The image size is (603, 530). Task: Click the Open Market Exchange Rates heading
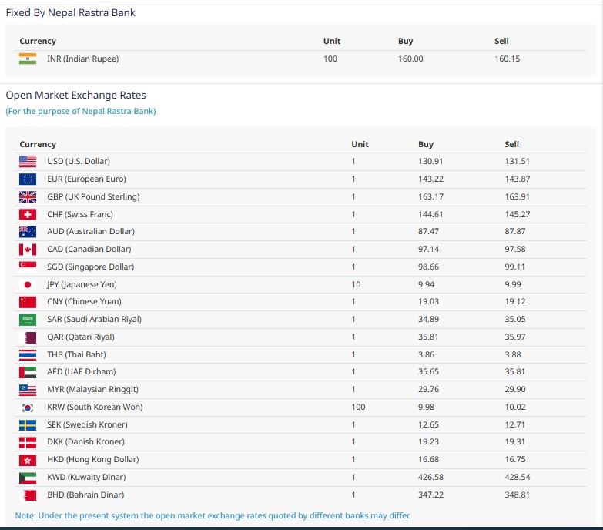tap(75, 96)
